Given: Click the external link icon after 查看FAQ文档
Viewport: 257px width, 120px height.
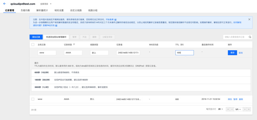Looking at the screenshot, I should click(56, 26).
